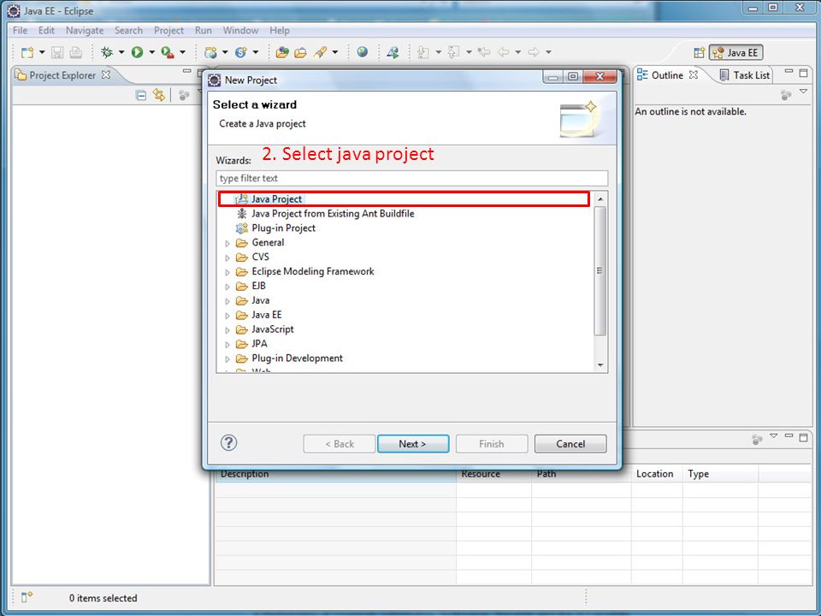
Task: Click the Description column header
Action: pos(335,474)
